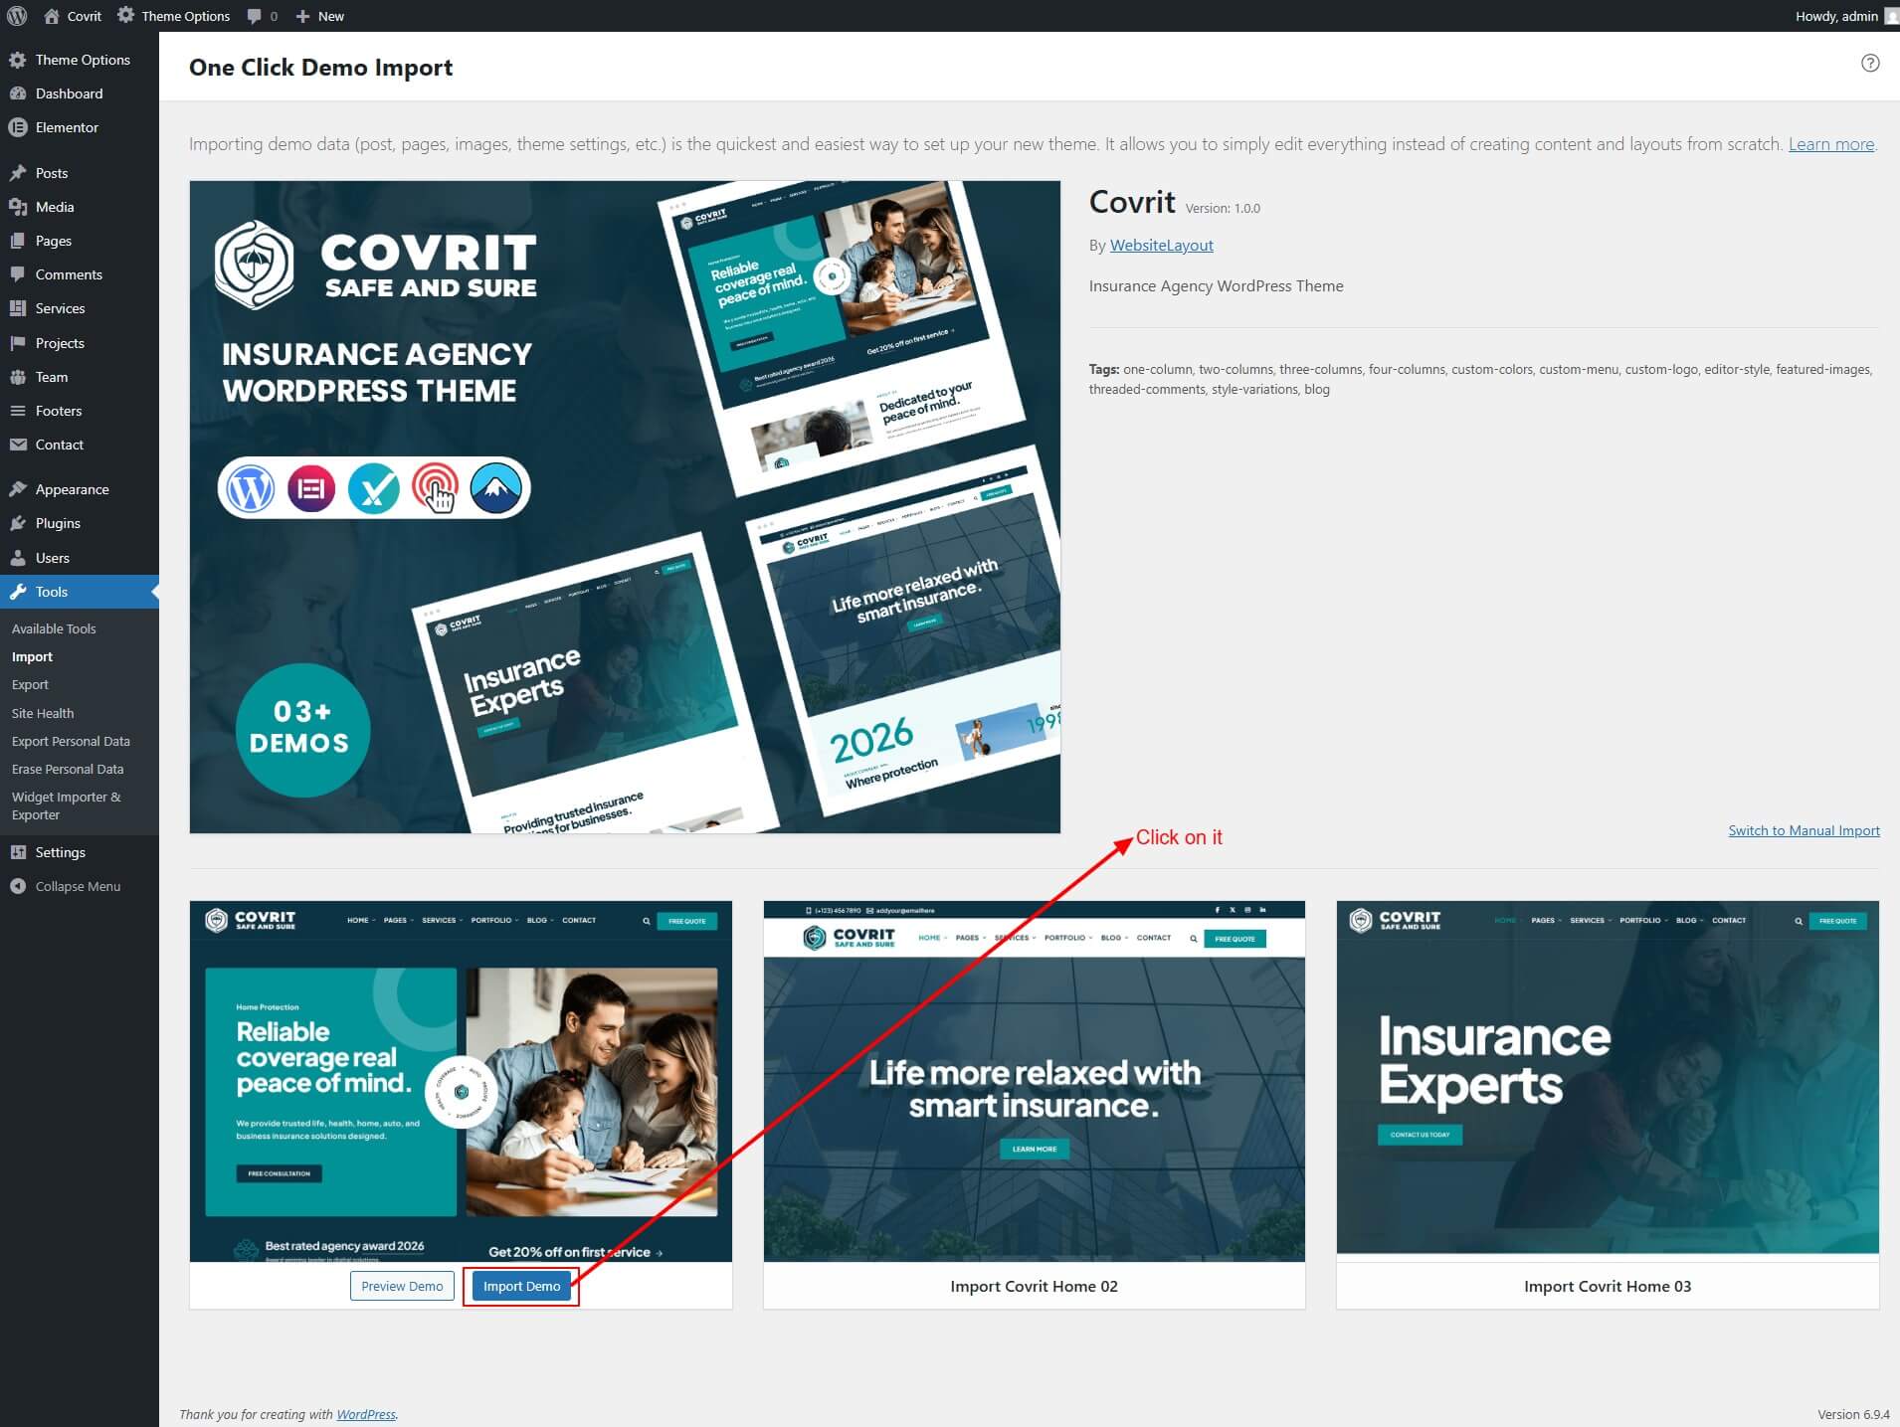1900x1427 pixels.
Task: Open the New content dropdown
Action: (320, 16)
